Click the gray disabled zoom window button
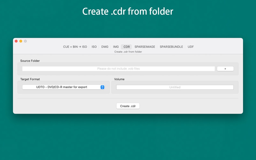 point(25,41)
